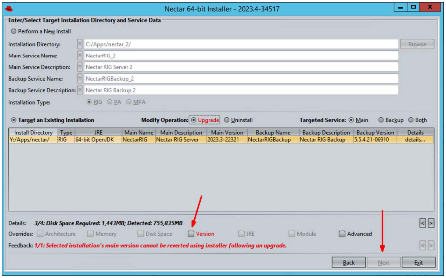The height and width of the screenshot is (278, 446).
Task: Close the Nectar Installer window
Action: [x=430, y=7]
